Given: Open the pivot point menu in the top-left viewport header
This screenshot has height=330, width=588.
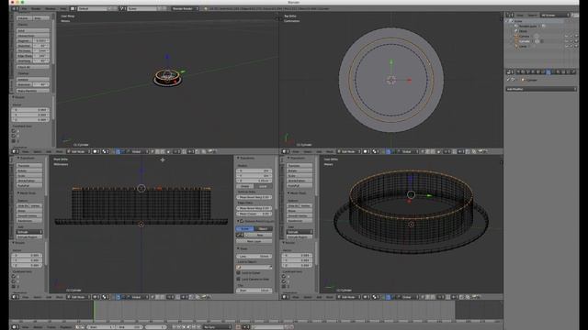Looking at the screenshot, I should coord(106,151).
